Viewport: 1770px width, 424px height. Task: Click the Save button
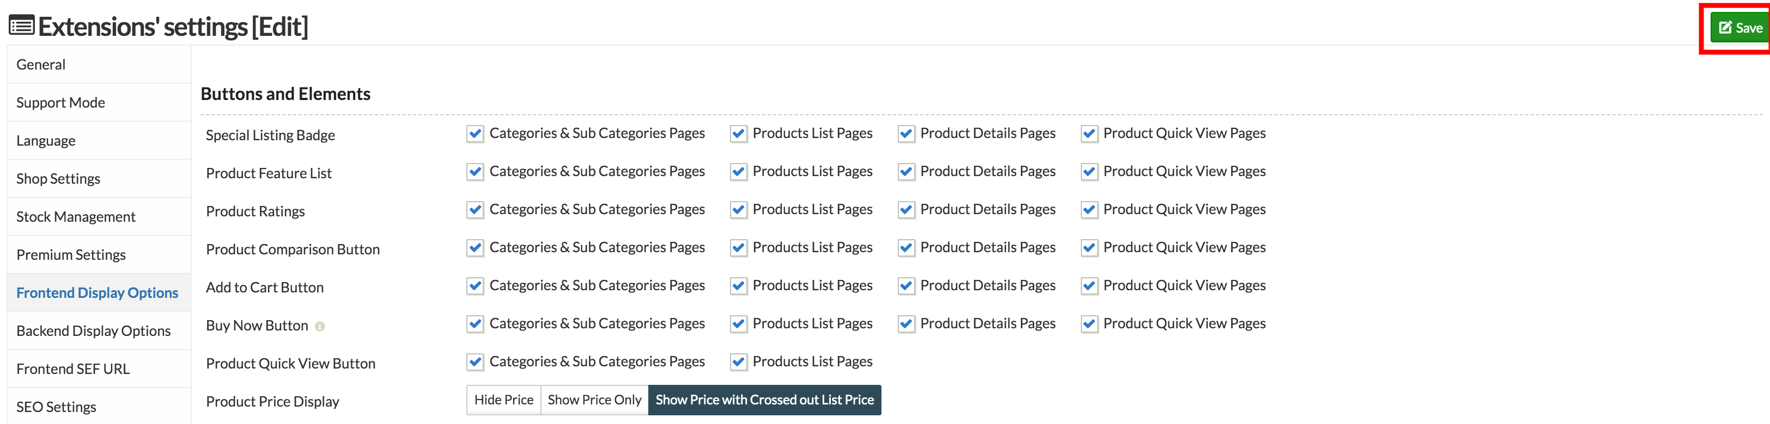click(x=1740, y=28)
